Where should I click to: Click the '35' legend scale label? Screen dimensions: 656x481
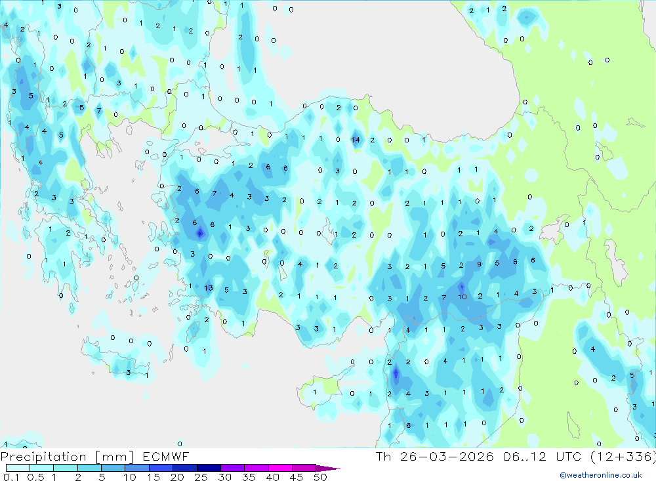click(249, 477)
